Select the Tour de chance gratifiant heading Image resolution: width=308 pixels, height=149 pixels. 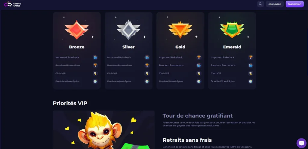tap(198, 116)
